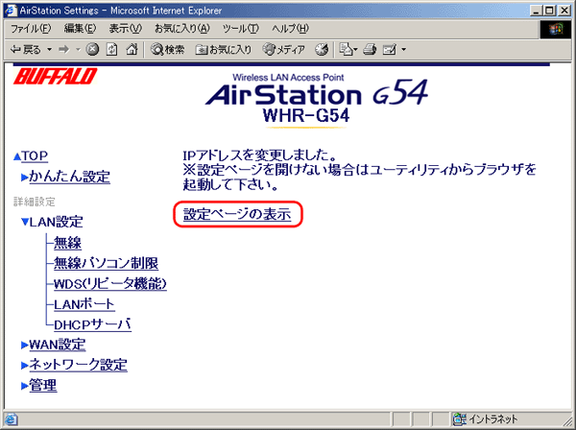Screen dimensions: 576x430
Task: Click the Forward arrow toolbar button
Action: [64, 50]
